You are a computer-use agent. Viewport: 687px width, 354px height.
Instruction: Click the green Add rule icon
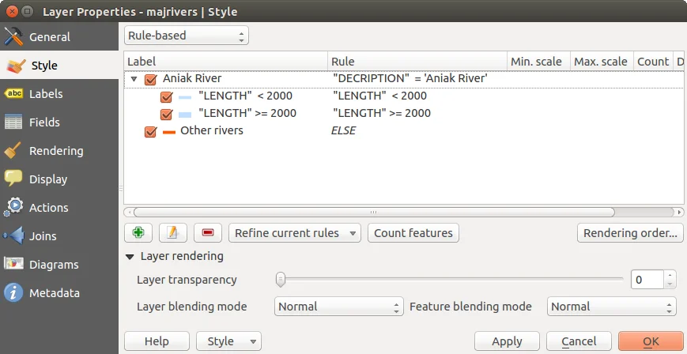click(x=138, y=233)
